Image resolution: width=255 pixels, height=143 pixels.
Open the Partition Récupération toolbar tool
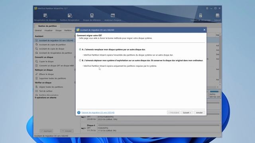pos(70,17)
